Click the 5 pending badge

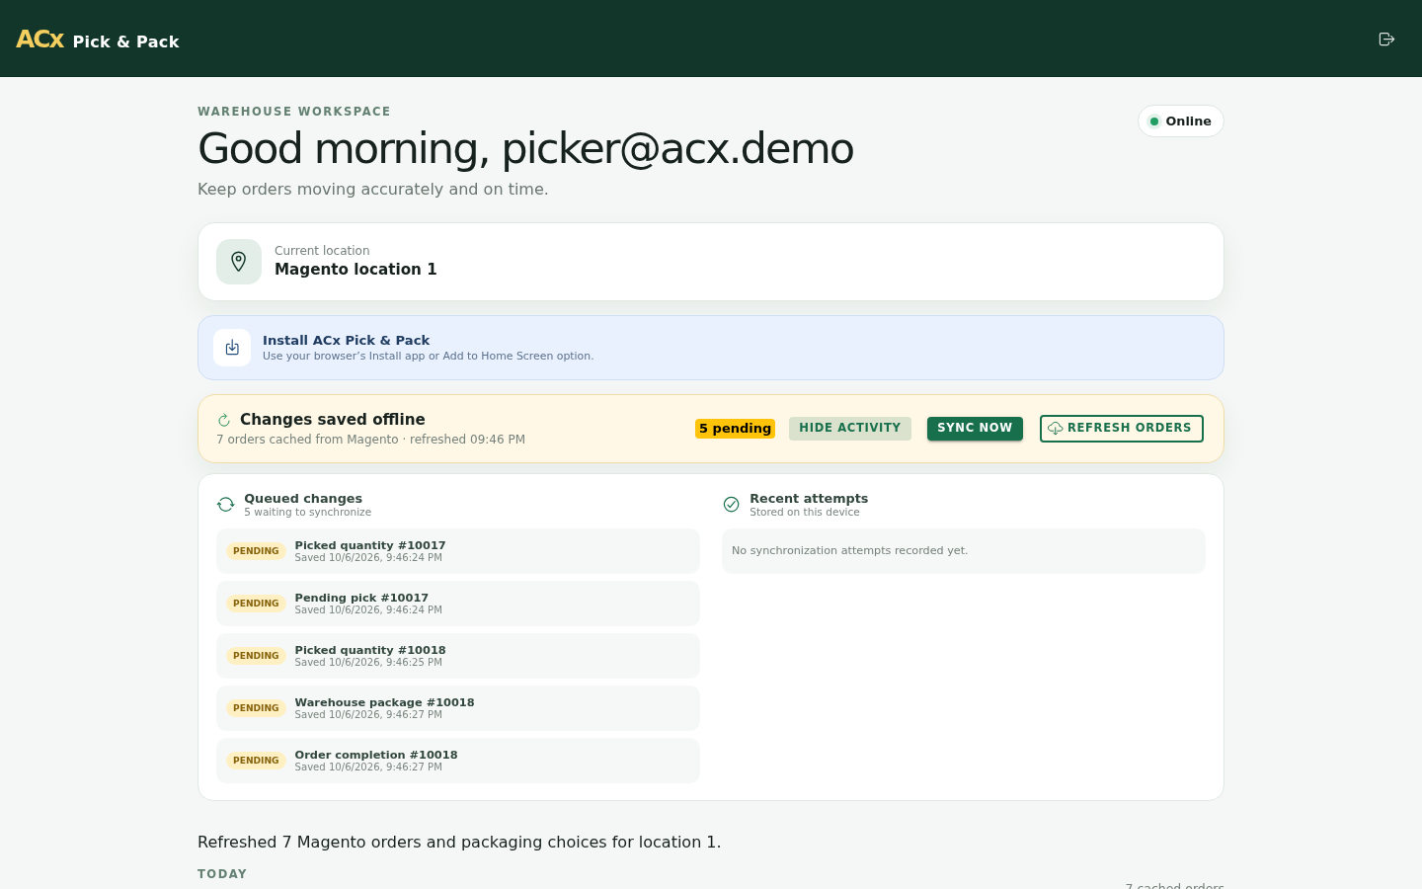[x=735, y=429]
